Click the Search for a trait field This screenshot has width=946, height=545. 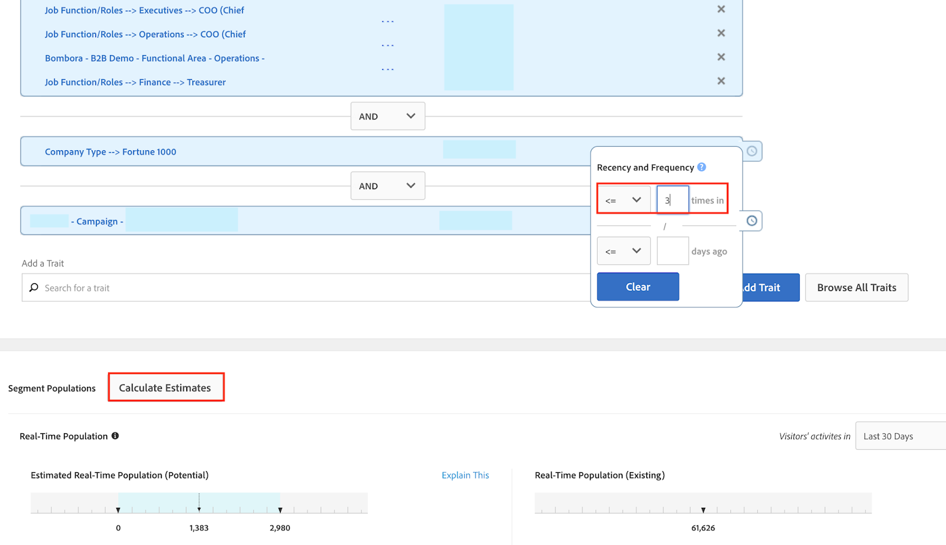[306, 288]
